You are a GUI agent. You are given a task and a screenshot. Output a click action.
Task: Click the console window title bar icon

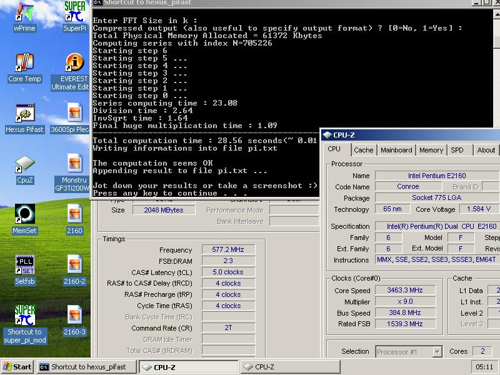(97, 2)
